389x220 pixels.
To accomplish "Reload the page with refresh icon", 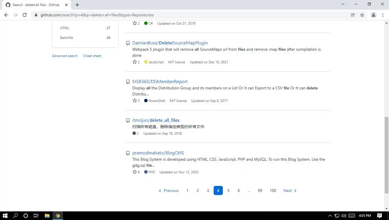I will [x=25, y=15].
